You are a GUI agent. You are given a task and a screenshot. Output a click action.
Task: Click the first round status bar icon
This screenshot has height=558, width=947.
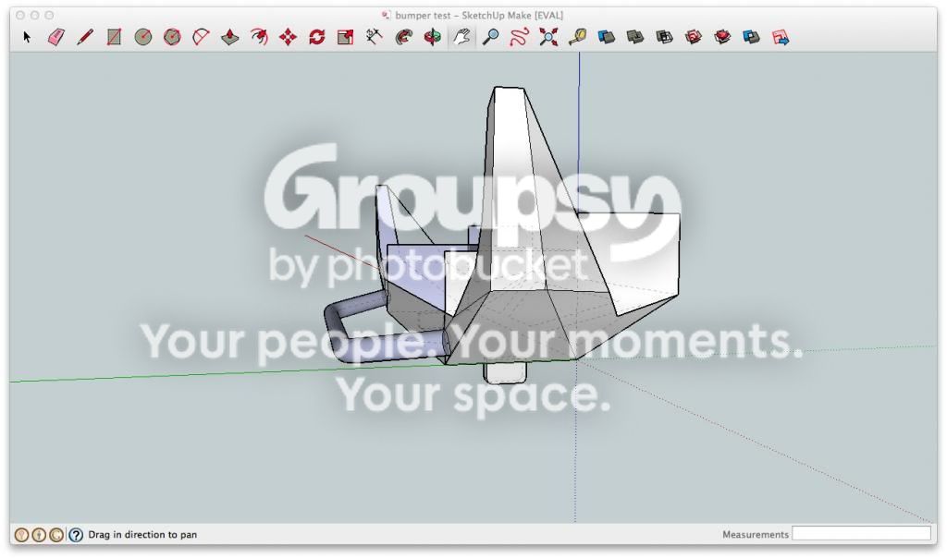[x=21, y=535]
